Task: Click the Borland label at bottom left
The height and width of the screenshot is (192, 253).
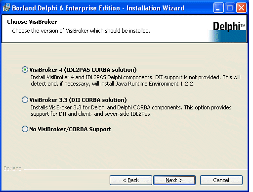Action: [x=12, y=168]
